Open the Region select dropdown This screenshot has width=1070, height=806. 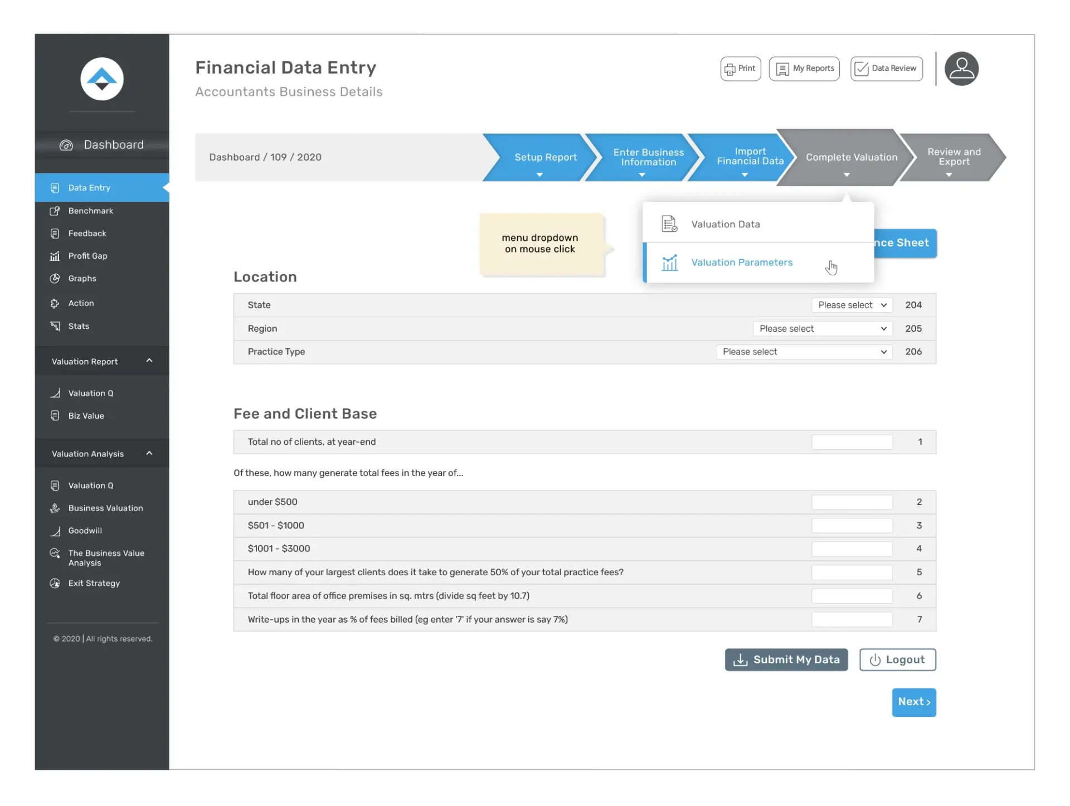(822, 328)
